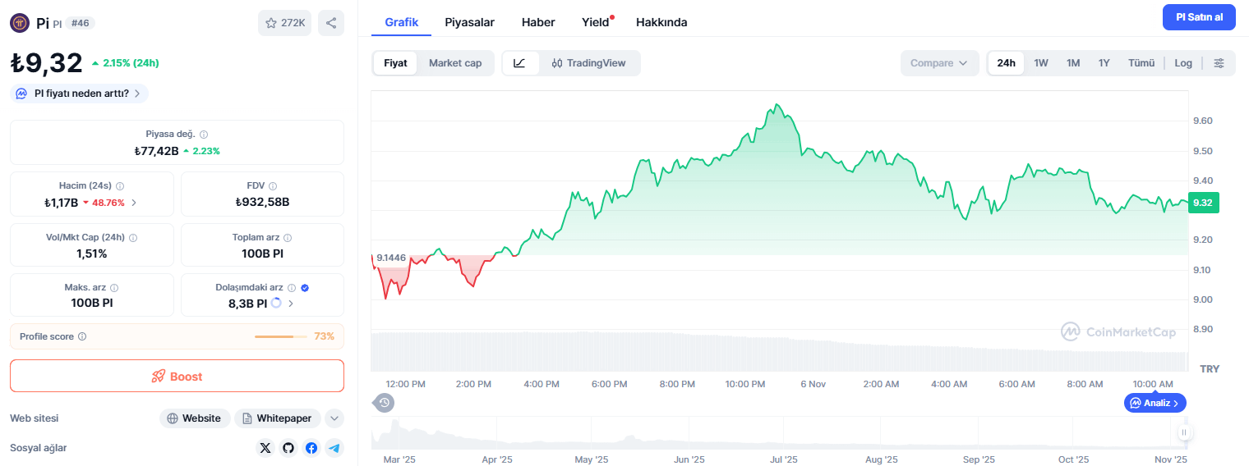Screen dimensions: 1249x466
Task: Open Pi's GitHub icon
Action: point(288,448)
